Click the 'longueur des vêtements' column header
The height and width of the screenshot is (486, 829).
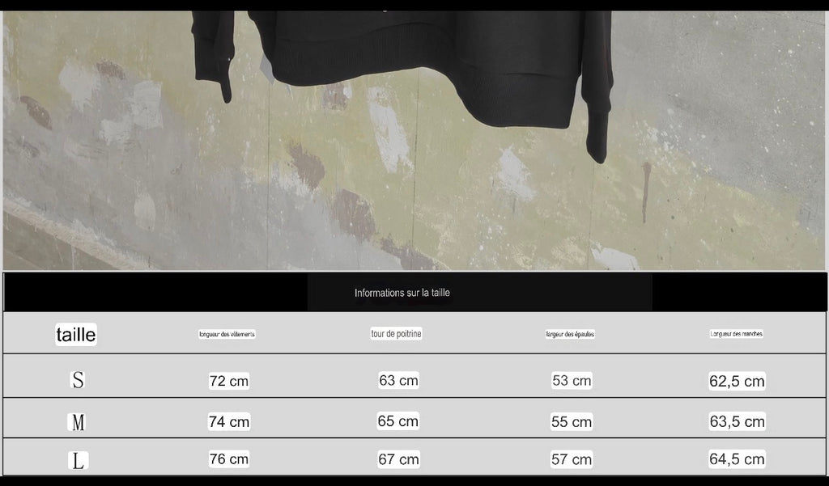[227, 334]
